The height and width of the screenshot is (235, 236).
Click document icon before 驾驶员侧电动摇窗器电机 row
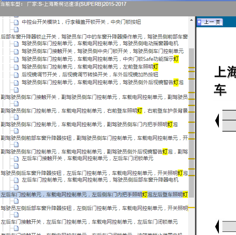tap(16, 44)
